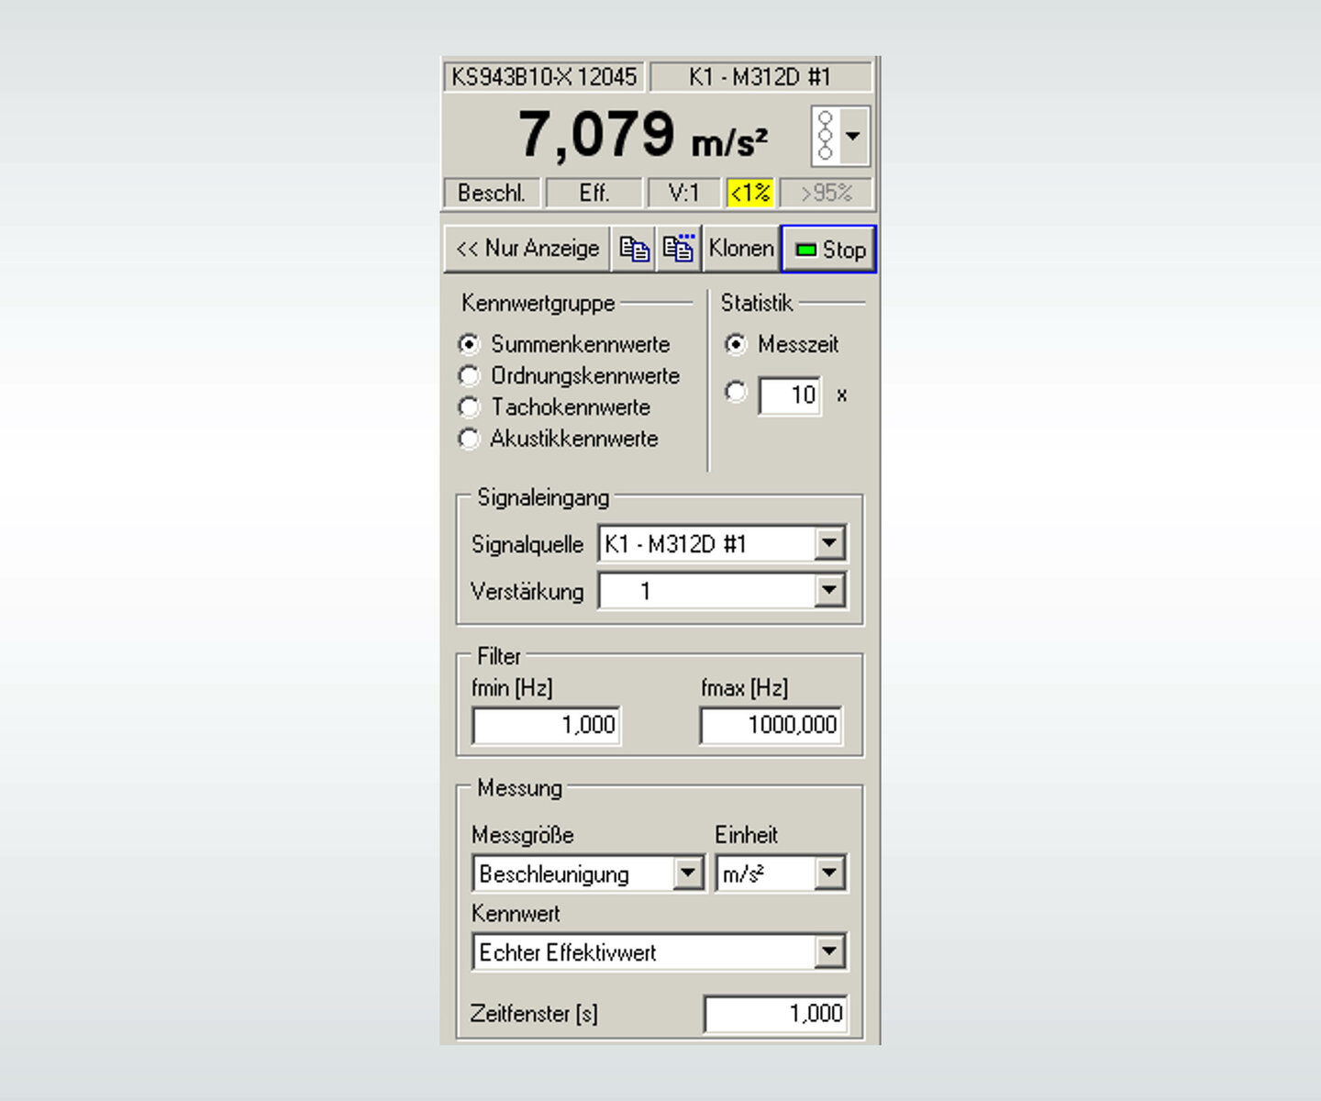Click the K1 - M312D #1 channel header
The height and width of the screenshot is (1101, 1321).
(x=760, y=77)
